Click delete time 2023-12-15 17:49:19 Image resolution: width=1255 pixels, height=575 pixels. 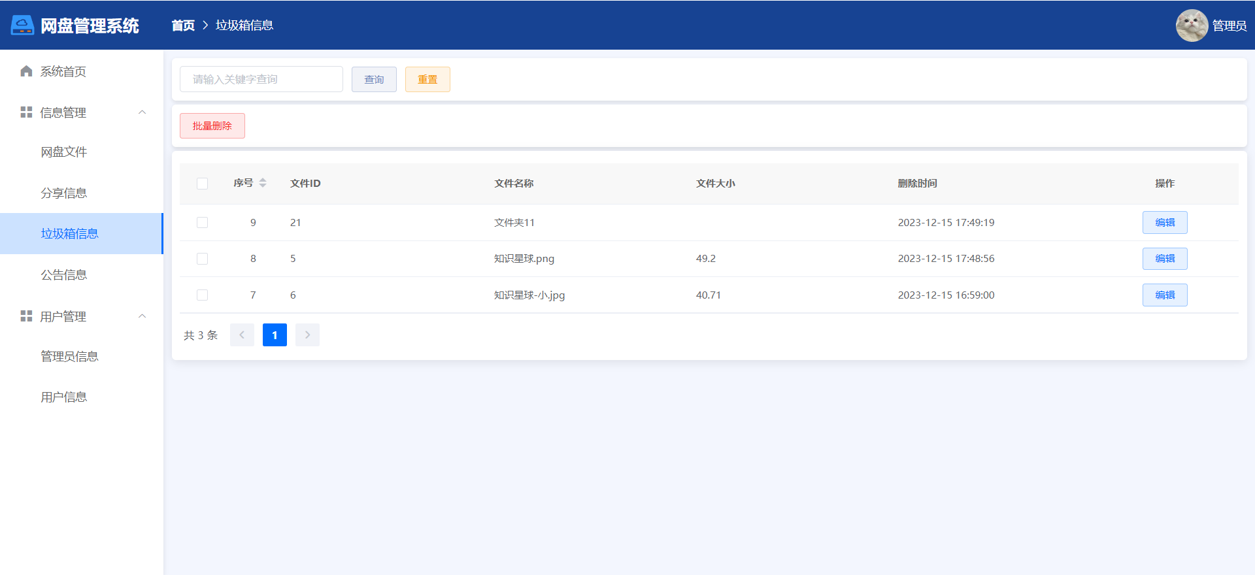[x=946, y=223]
